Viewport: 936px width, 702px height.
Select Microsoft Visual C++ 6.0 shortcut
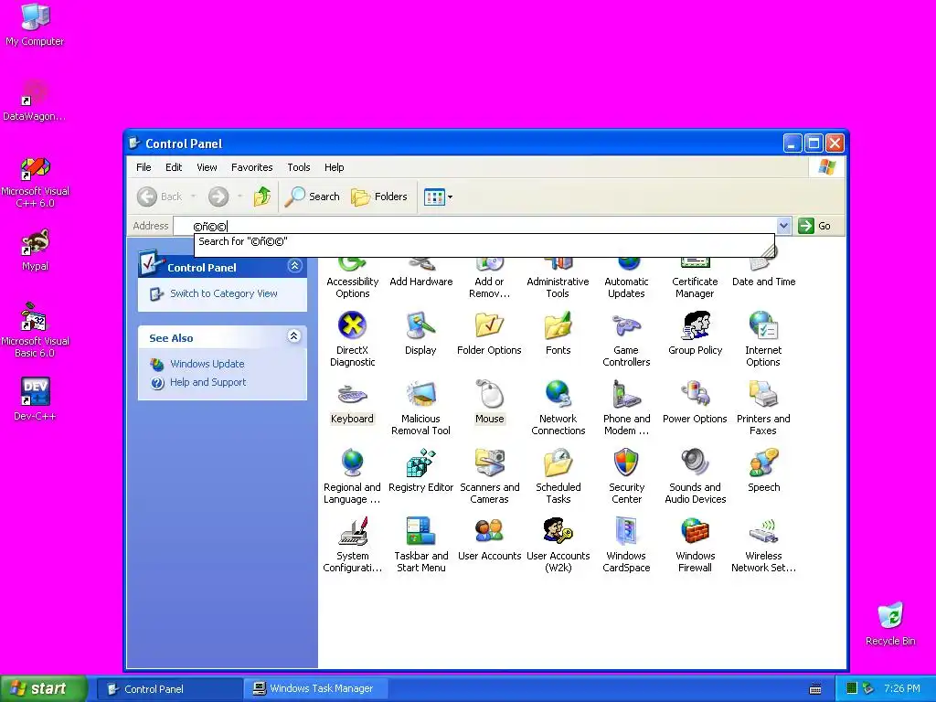35,182
